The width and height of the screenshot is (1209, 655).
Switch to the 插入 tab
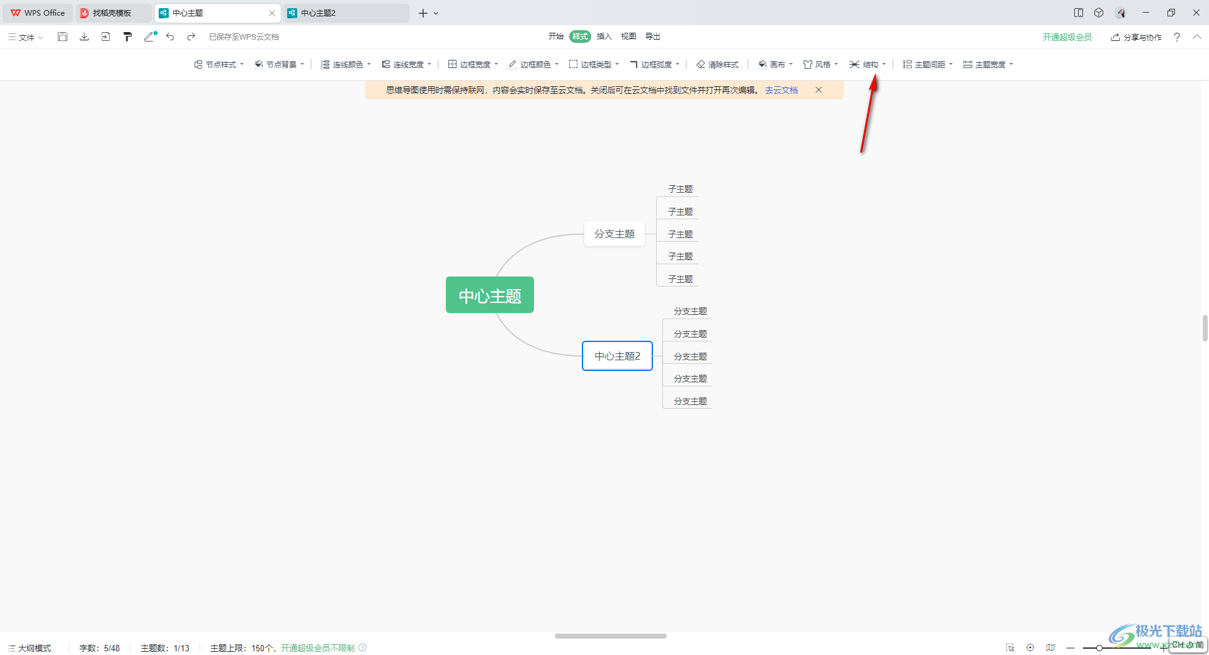pyautogui.click(x=604, y=37)
